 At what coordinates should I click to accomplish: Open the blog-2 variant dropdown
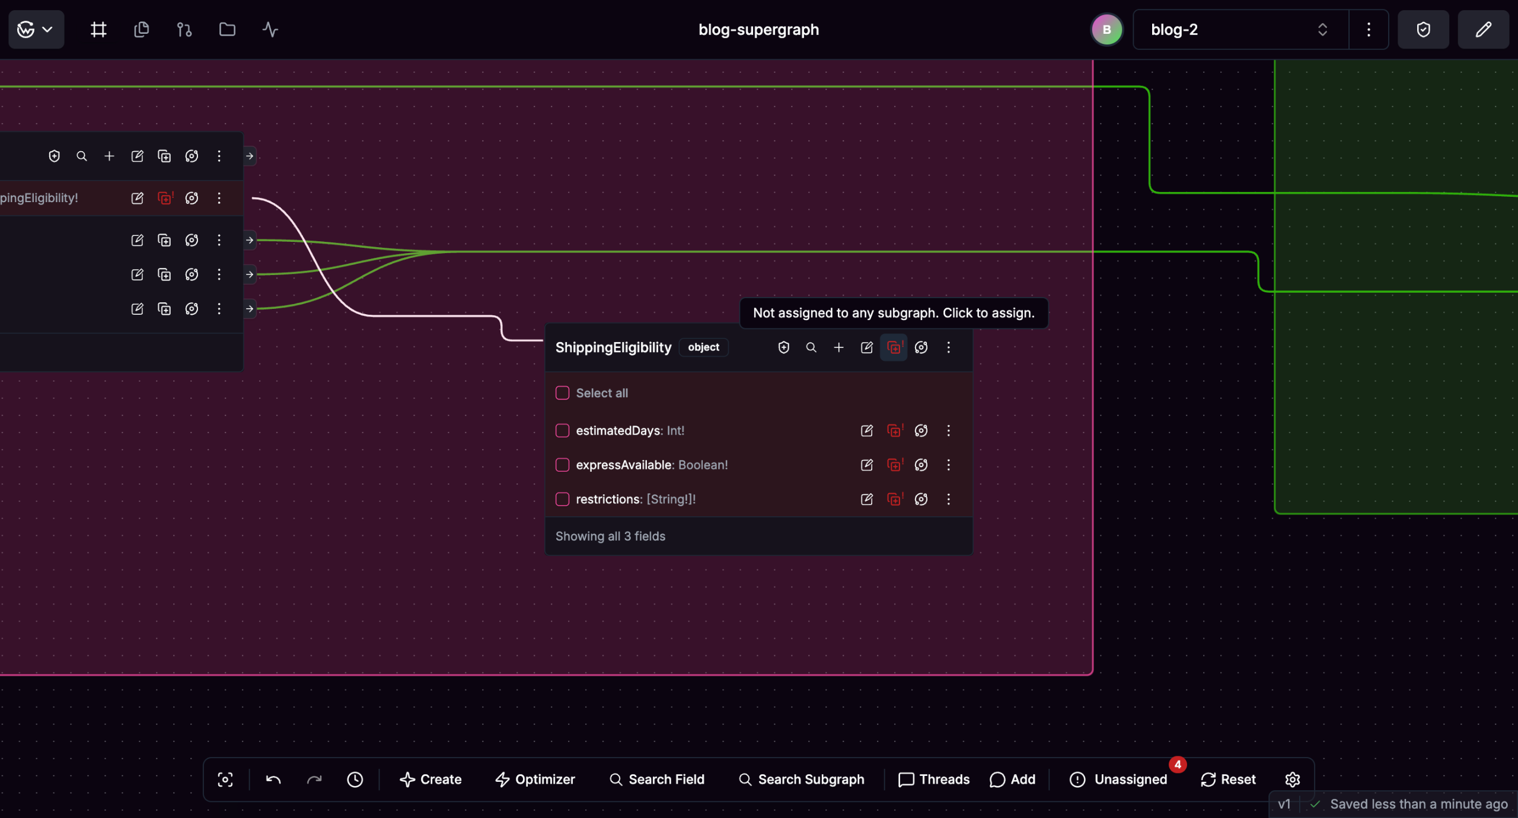click(1239, 30)
